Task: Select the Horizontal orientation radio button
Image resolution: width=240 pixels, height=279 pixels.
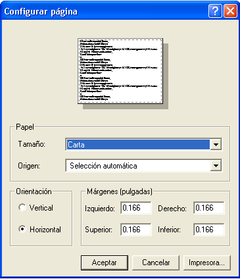Action: pos(22,229)
